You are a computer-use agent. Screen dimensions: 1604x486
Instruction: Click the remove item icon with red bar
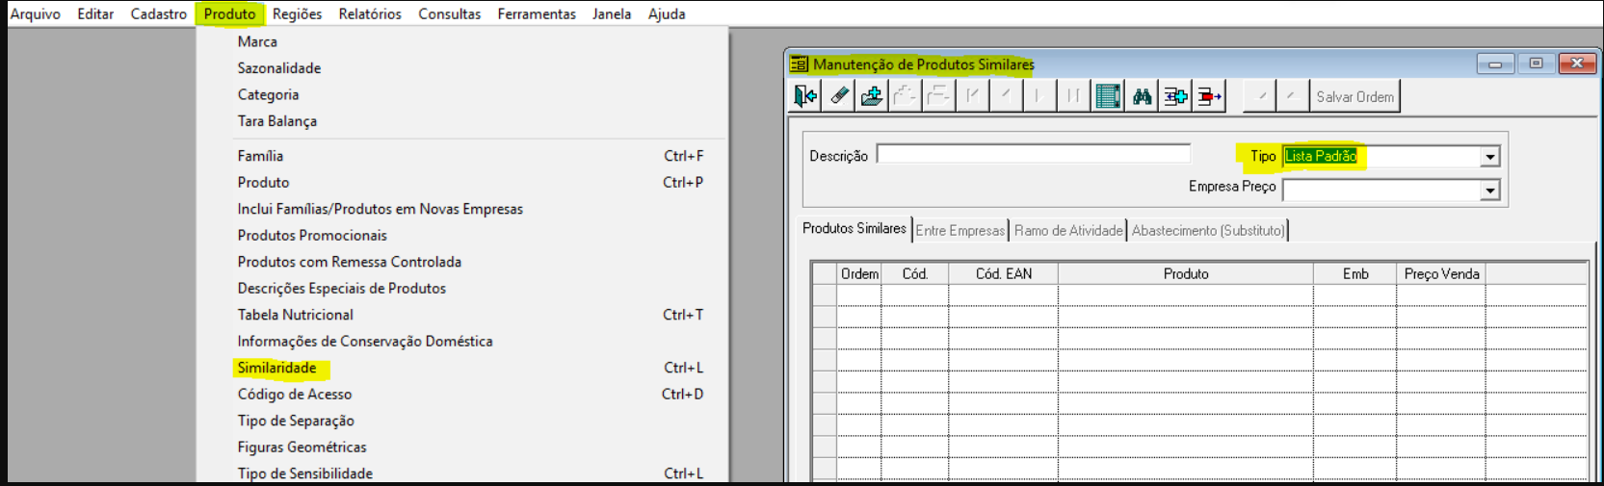(1209, 96)
